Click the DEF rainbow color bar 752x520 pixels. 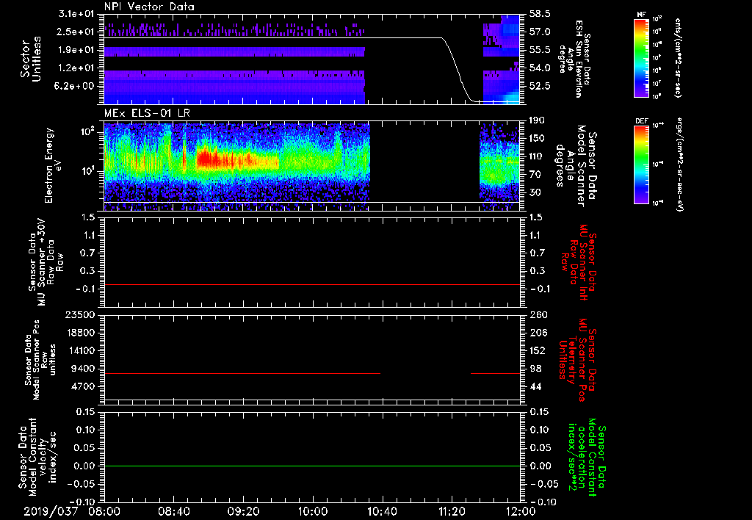coord(641,165)
